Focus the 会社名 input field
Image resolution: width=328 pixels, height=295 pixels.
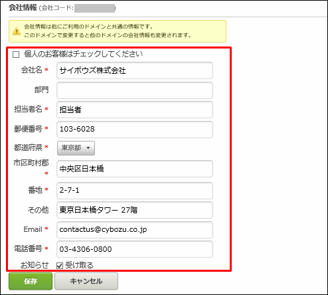pyautogui.click(x=135, y=70)
